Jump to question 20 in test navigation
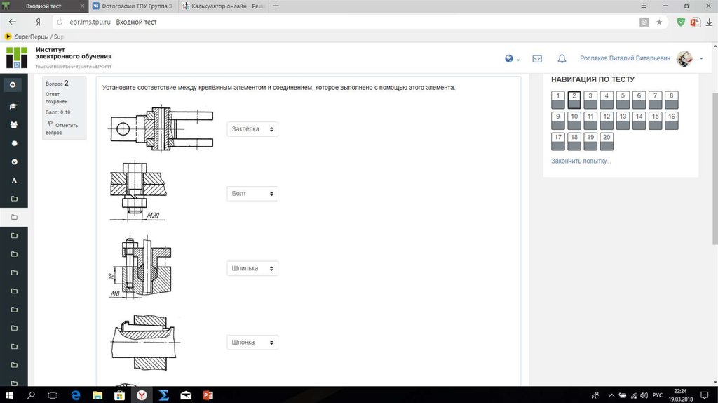This screenshot has width=718, height=403. click(x=607, y=141)
